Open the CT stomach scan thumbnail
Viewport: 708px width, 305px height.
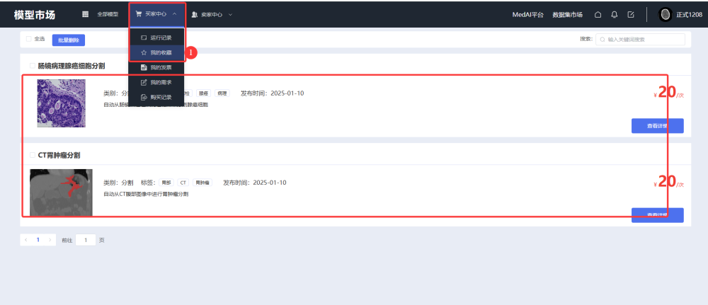61,192
